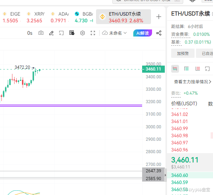Click the 0.0100% funding rate value
The height and width of the screenshot is (195, 213).
tap(201, 34)
